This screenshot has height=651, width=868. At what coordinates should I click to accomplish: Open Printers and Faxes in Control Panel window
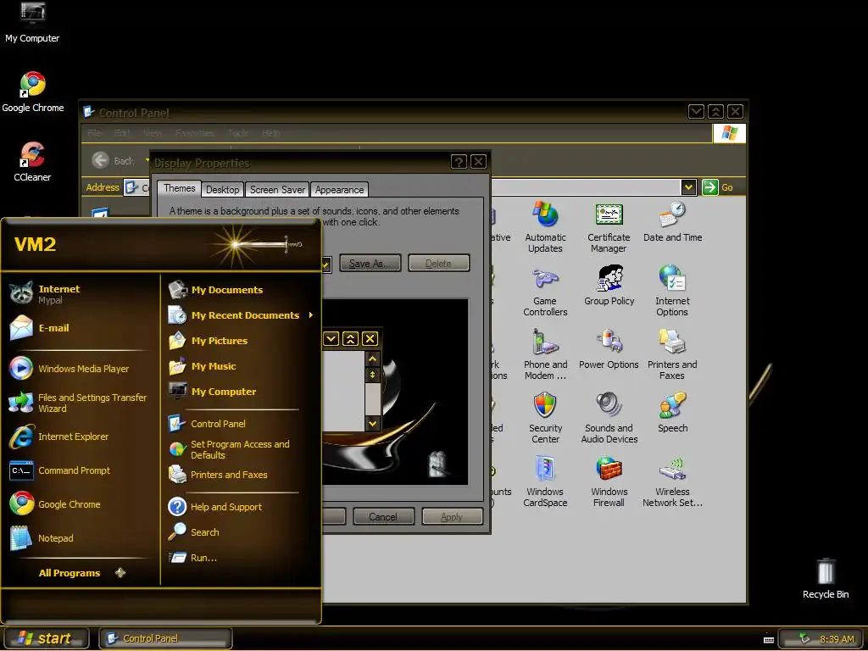pos(672,355)
